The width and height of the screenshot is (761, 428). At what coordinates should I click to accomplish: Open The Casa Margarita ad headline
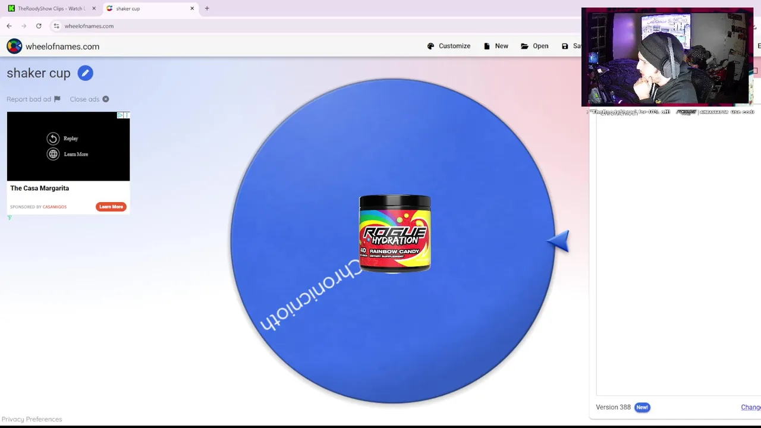pyautogui.click(x=39, y=188)
